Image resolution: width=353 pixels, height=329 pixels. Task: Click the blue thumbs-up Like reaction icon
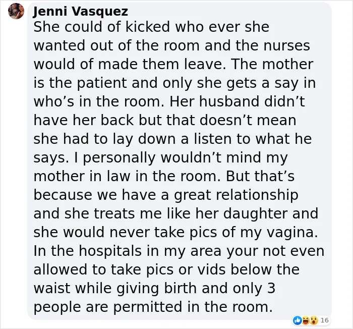coord(297,320)
